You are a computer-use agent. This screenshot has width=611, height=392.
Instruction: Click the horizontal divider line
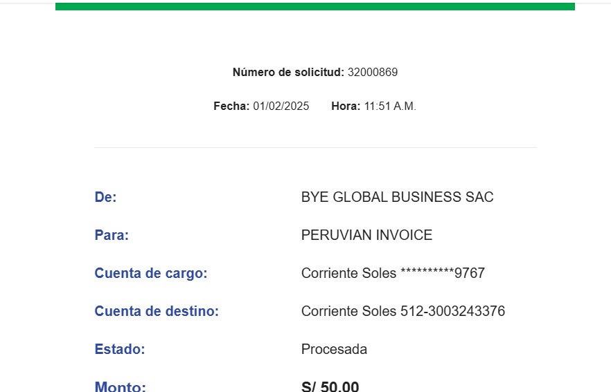pyautogui.click(x=315, y=147)
